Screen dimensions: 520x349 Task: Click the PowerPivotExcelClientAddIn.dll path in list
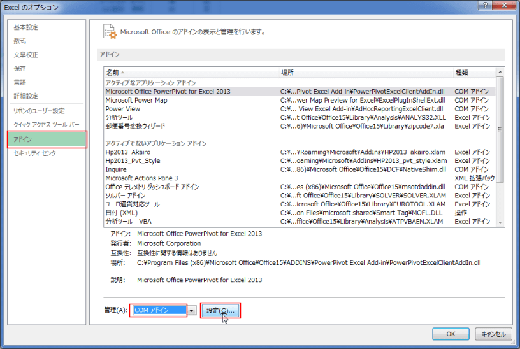pos(362,92)
